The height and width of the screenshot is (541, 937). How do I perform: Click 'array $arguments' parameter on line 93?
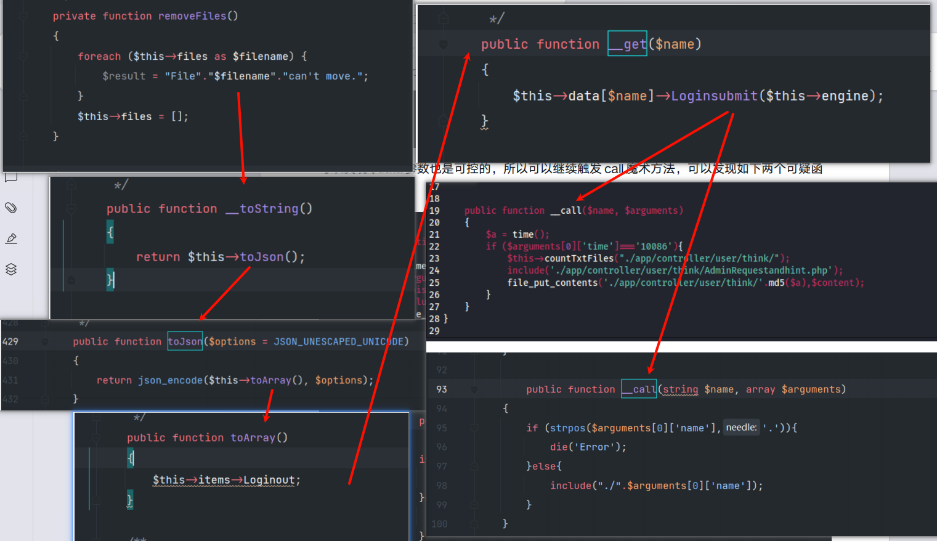[x=793, y=389]
